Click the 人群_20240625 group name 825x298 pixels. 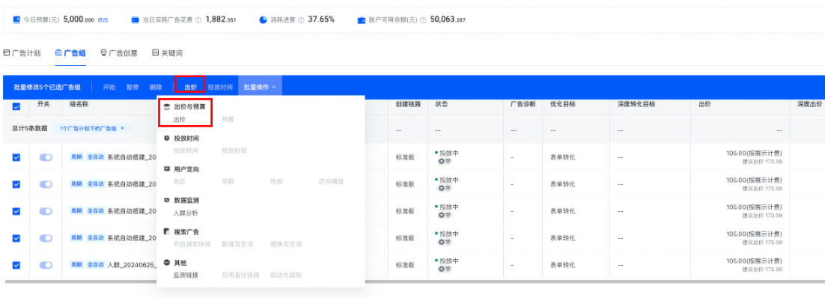pyautogui.click(x=132, y=265)
